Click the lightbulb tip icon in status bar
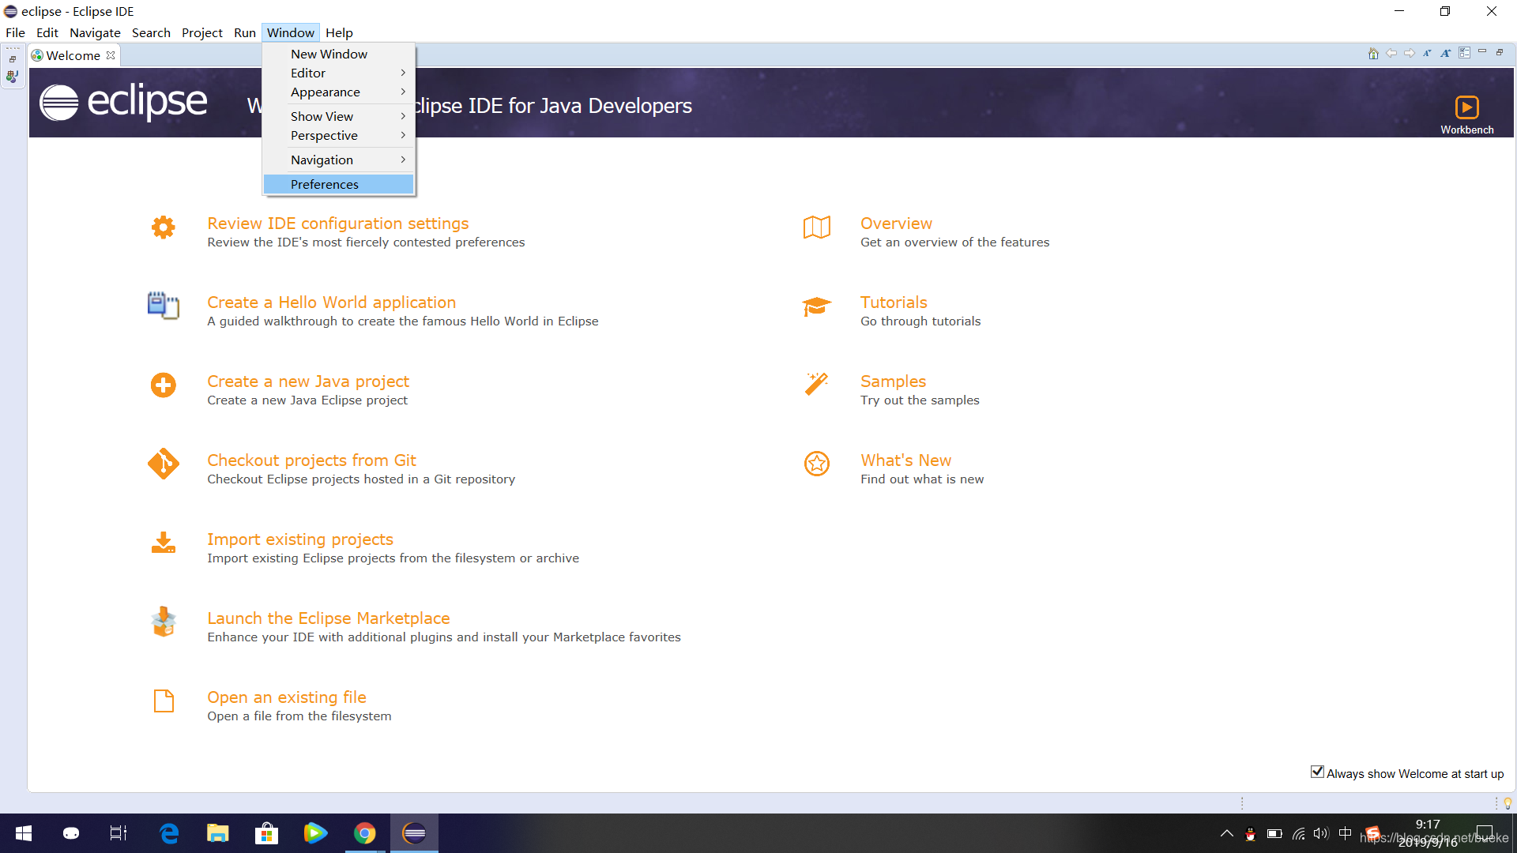The image size is (1517, 853). (x=1508, y=803)
